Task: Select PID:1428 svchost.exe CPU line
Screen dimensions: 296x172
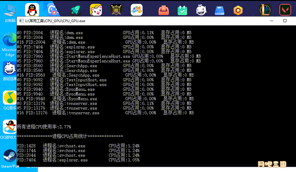Action: [78, 146]
